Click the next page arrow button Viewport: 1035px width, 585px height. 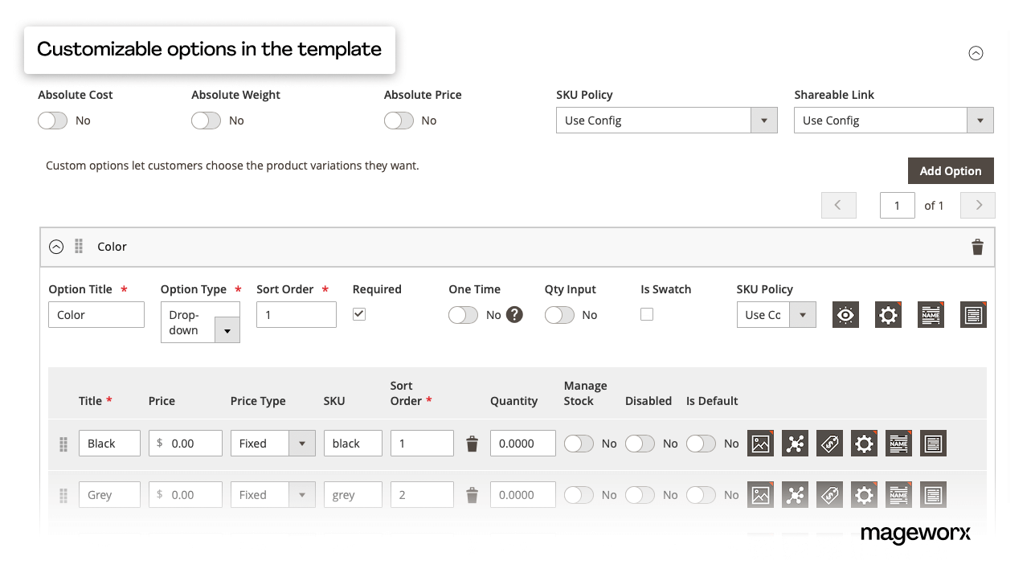coord(977,205)
